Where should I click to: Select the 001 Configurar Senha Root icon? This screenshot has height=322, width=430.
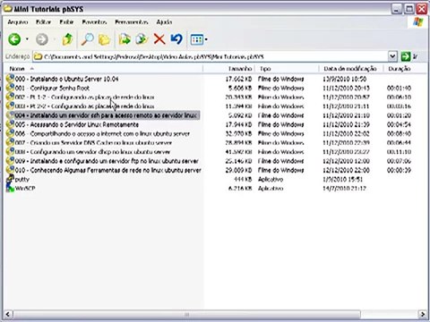(x=10, y=88)
